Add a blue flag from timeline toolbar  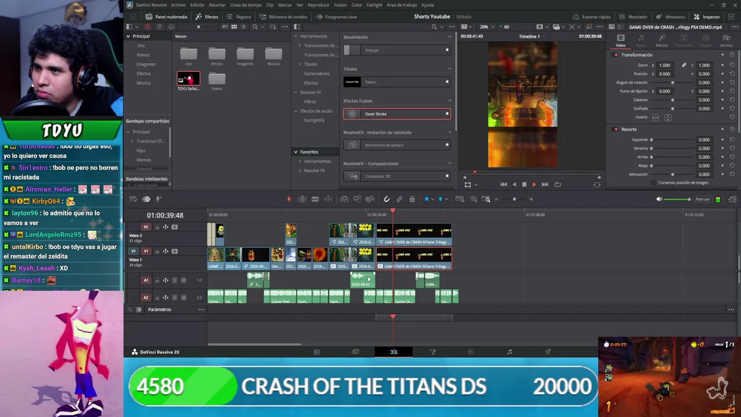[427, 199]
